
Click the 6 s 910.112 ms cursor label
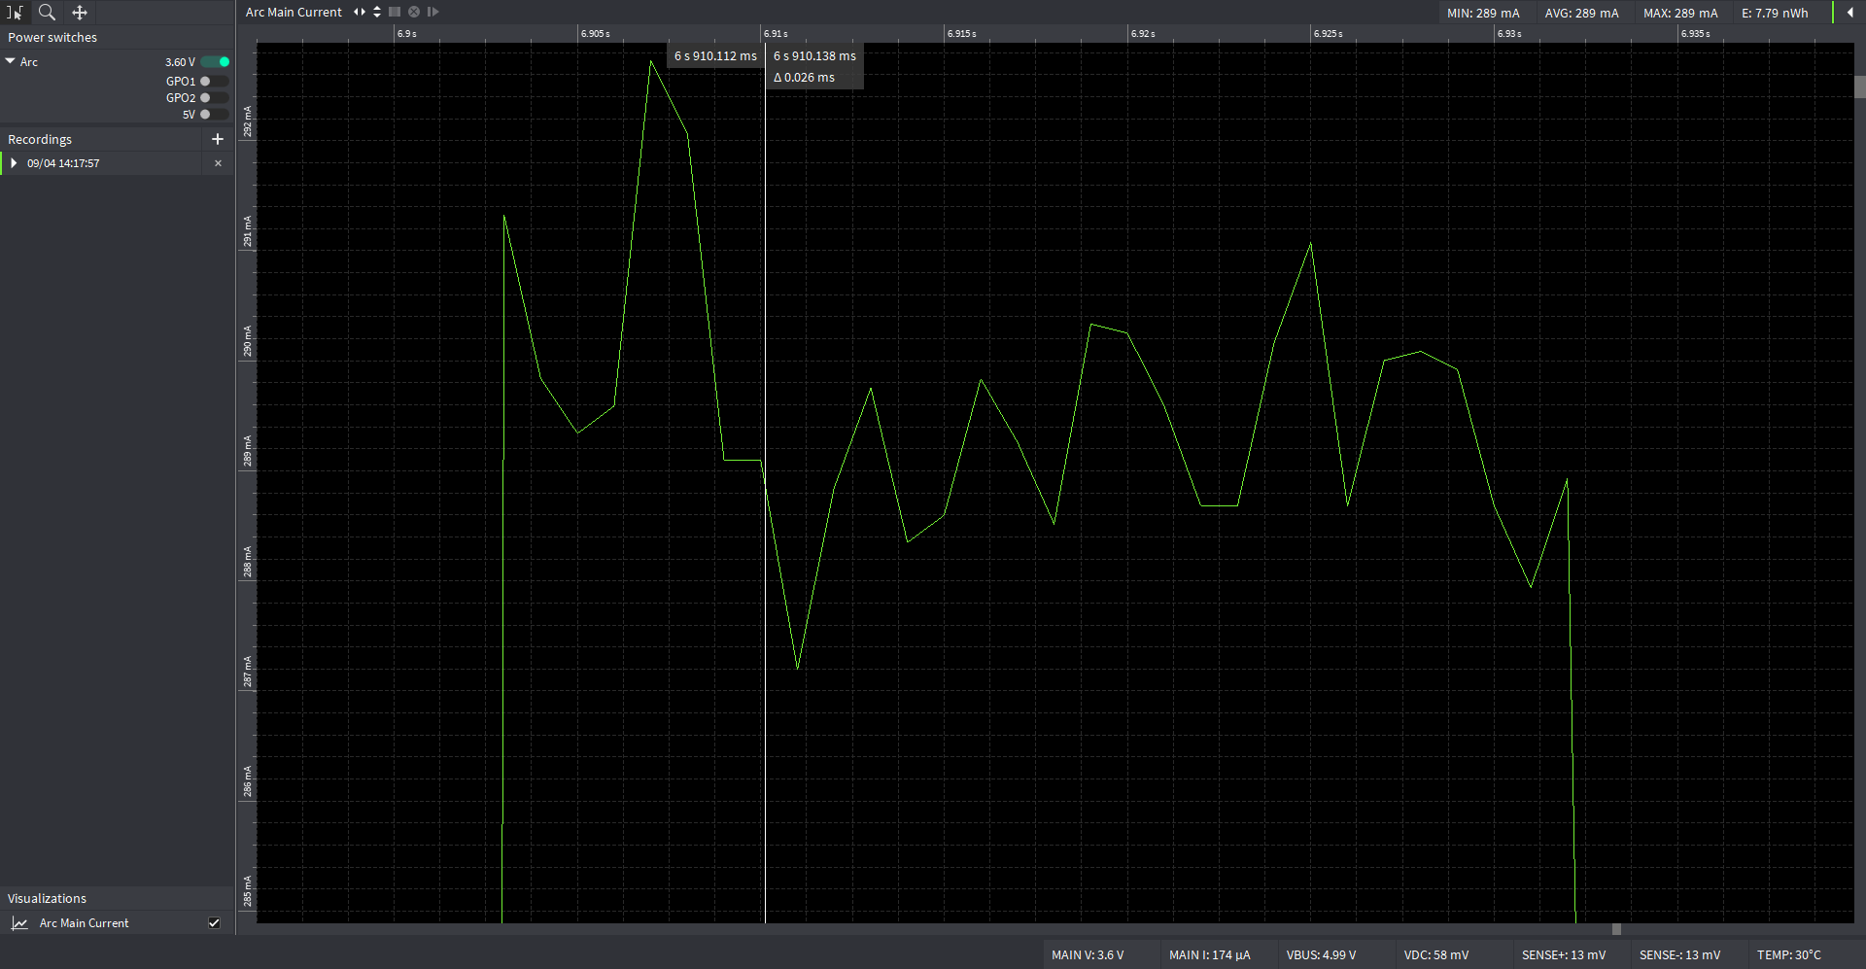(715, 56)
